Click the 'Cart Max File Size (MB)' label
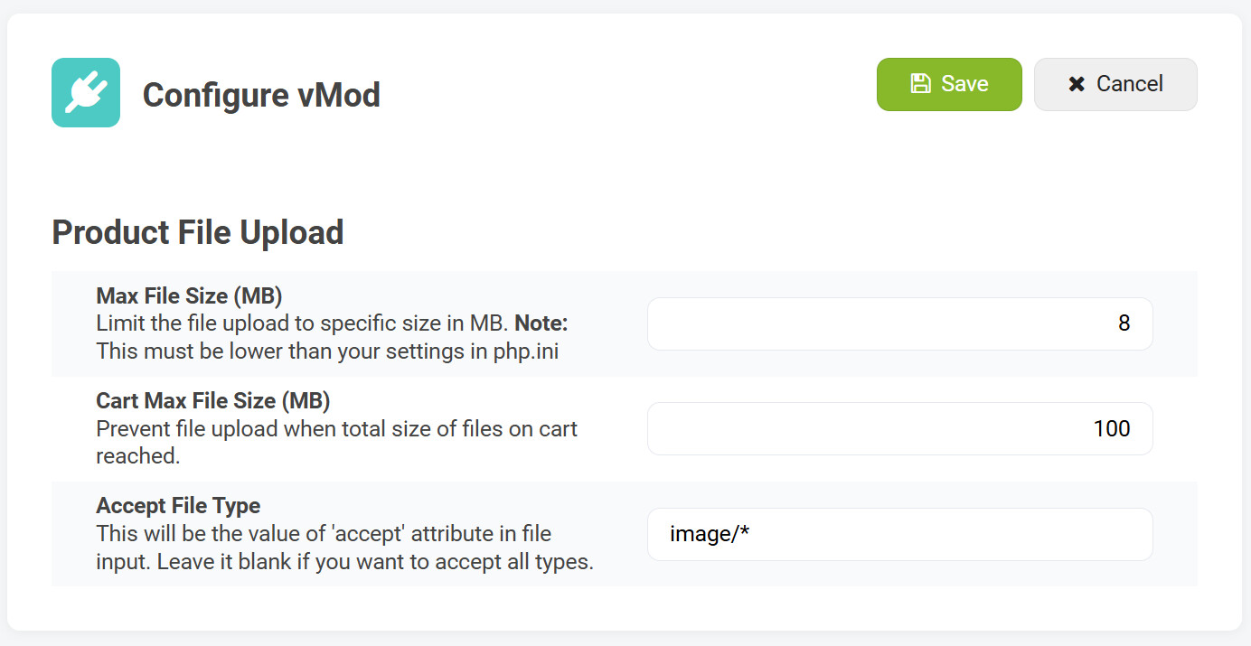Viewport: 1251px width, 646px height. [212, 400]
